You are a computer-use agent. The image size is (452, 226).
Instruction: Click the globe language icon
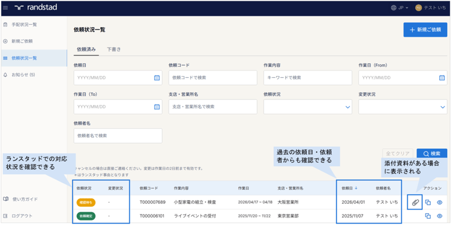coord(393,8)
